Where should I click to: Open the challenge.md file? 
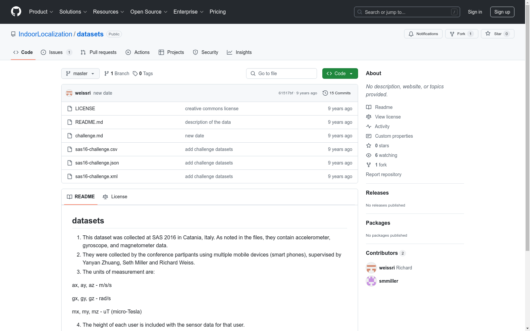coord(89,136)
